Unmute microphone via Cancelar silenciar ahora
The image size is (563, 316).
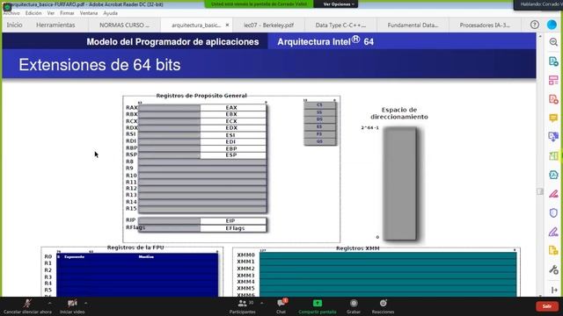[27, 306]
